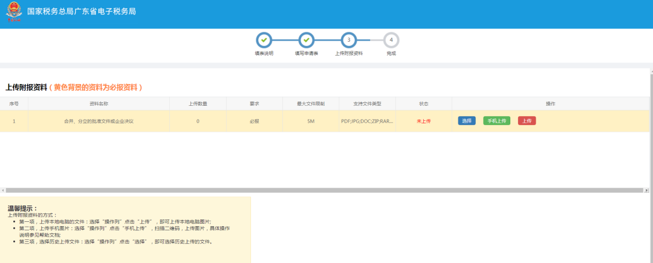Click the 上传数量 column header
The height and width of the screenshot is (263, 653).
(x=198, y=103)
